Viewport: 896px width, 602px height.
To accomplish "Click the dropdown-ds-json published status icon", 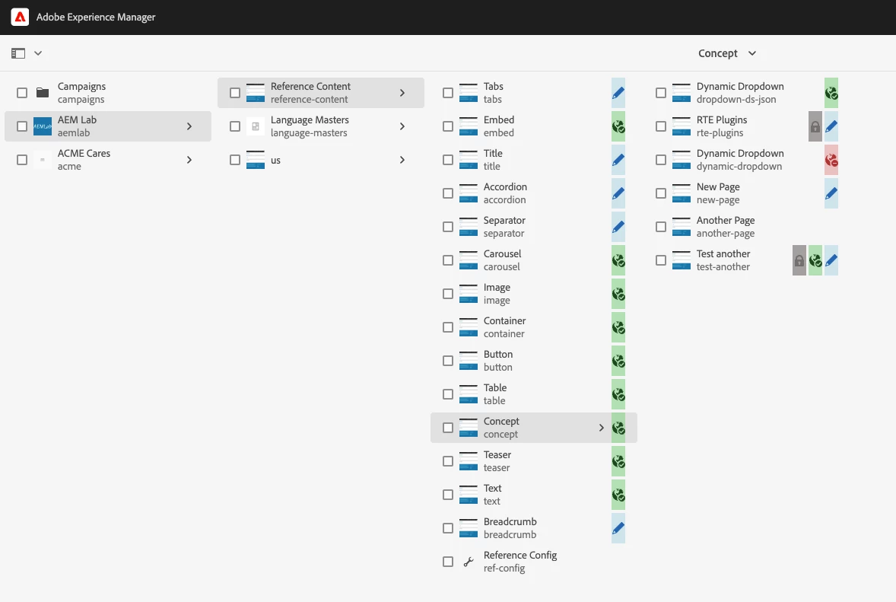I will click(x=831, y=93).
